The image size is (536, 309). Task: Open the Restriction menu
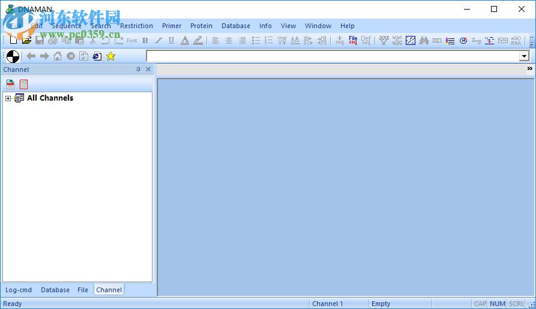(x=136, y=26)
